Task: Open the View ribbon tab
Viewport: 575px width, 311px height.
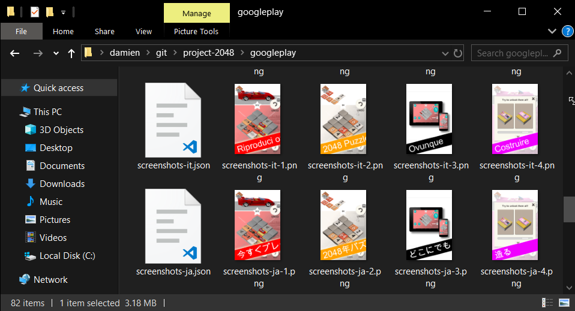Action: pos(143,32)
